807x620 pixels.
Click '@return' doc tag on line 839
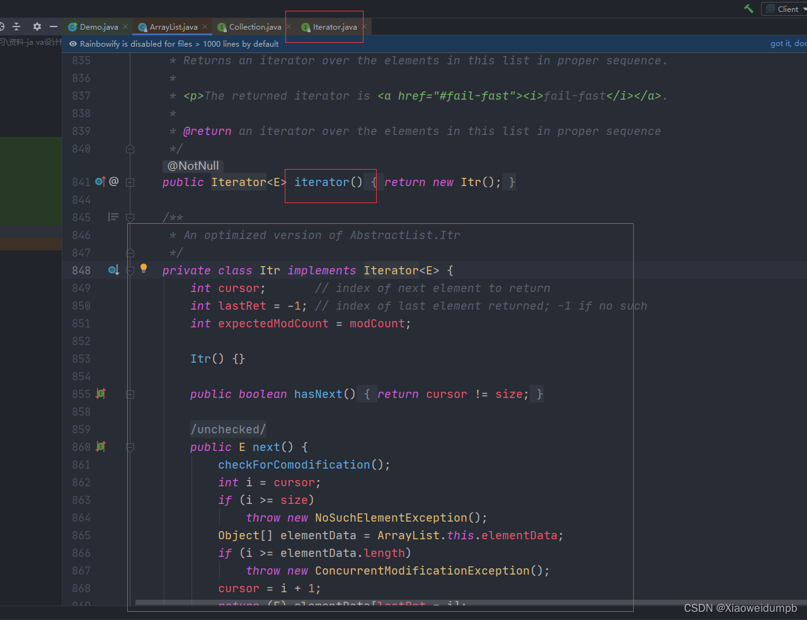point(207,131)
